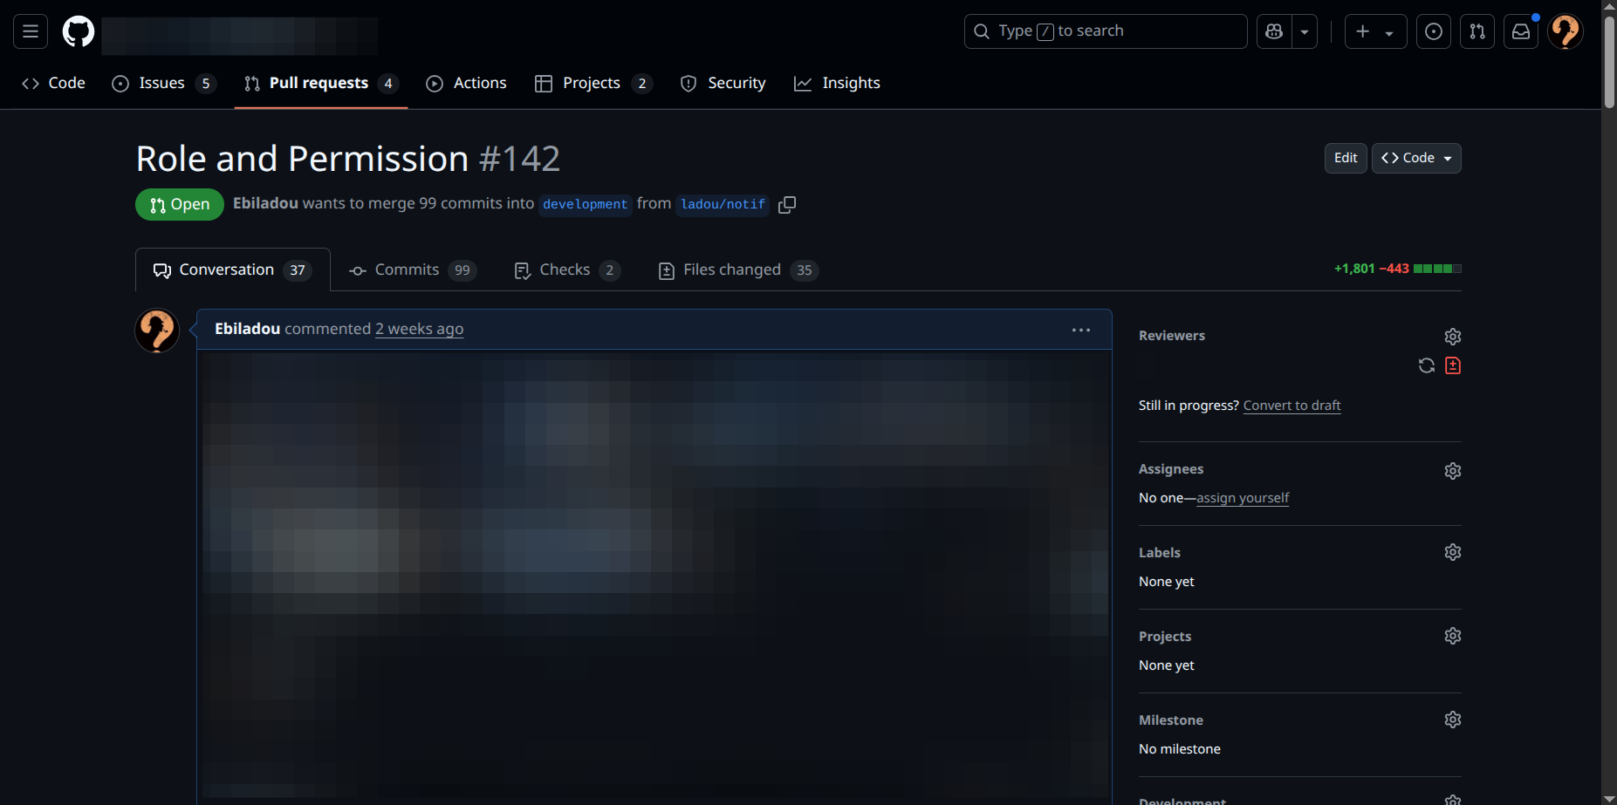Open the Labels gear settings
This screenshot has height=805, width=1617.
tap(1452, 552)
